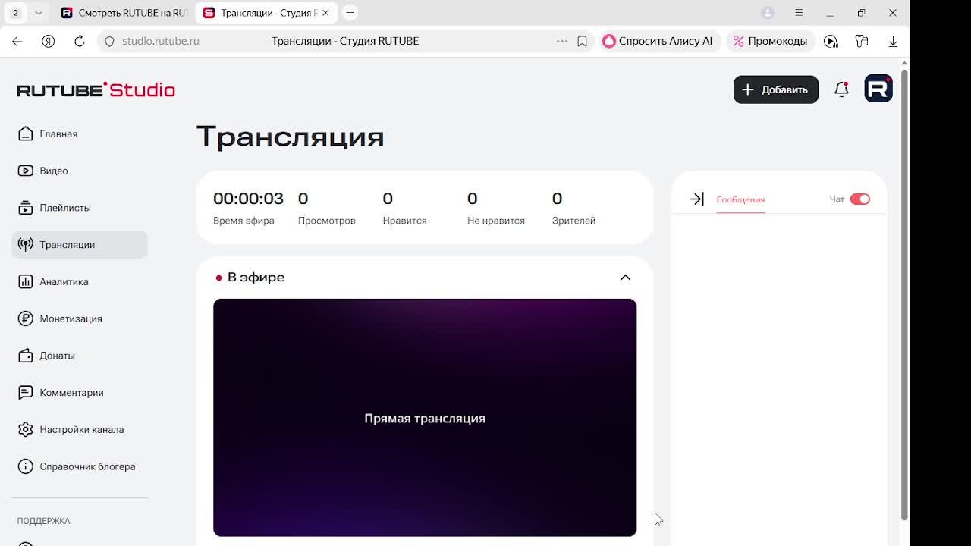
Task: Collapse the chat panel with the arrow icon
Action: click(696, 199)
